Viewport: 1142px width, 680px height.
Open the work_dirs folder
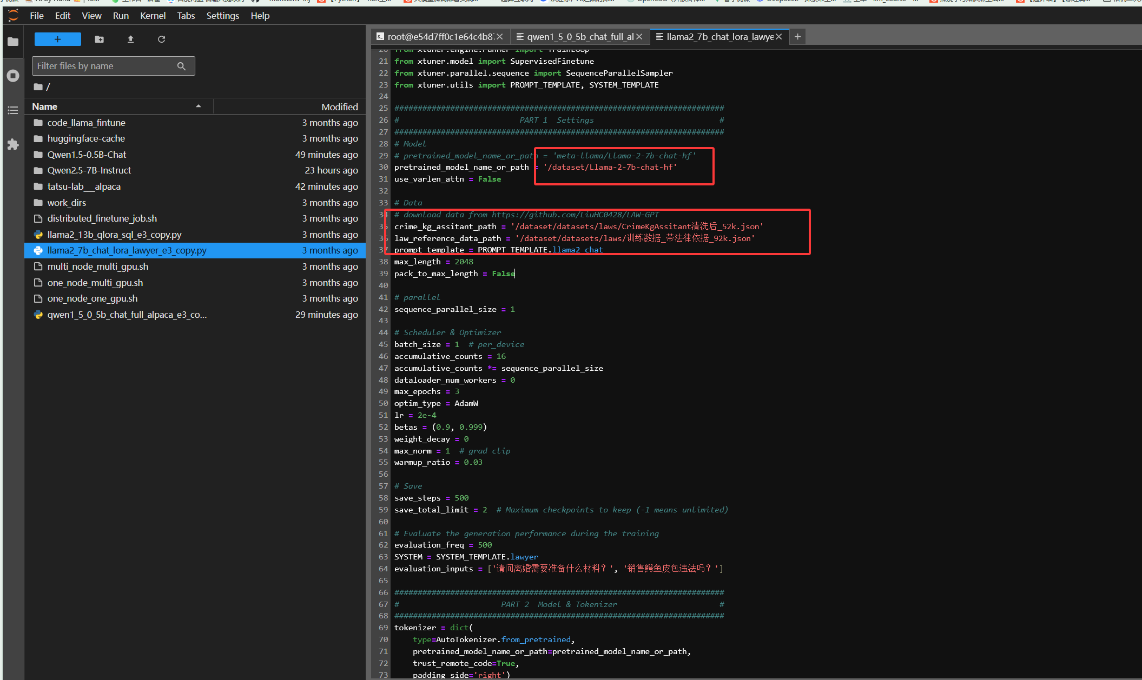click(67, 203)
